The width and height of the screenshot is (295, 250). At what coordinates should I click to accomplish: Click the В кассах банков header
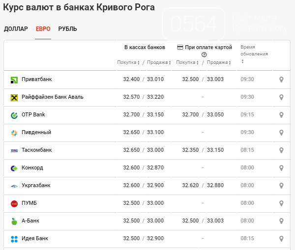click(x=145, y=47)
